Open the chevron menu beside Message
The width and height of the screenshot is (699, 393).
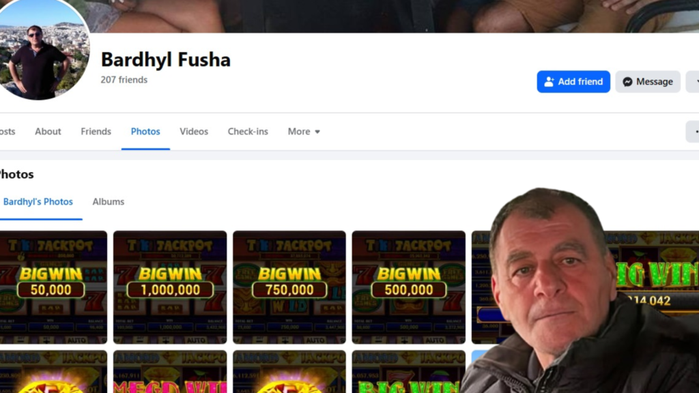point(694,82)
